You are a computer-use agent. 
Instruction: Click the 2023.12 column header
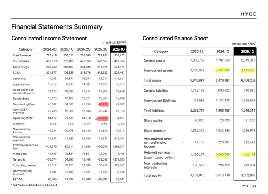coord(198,51)
